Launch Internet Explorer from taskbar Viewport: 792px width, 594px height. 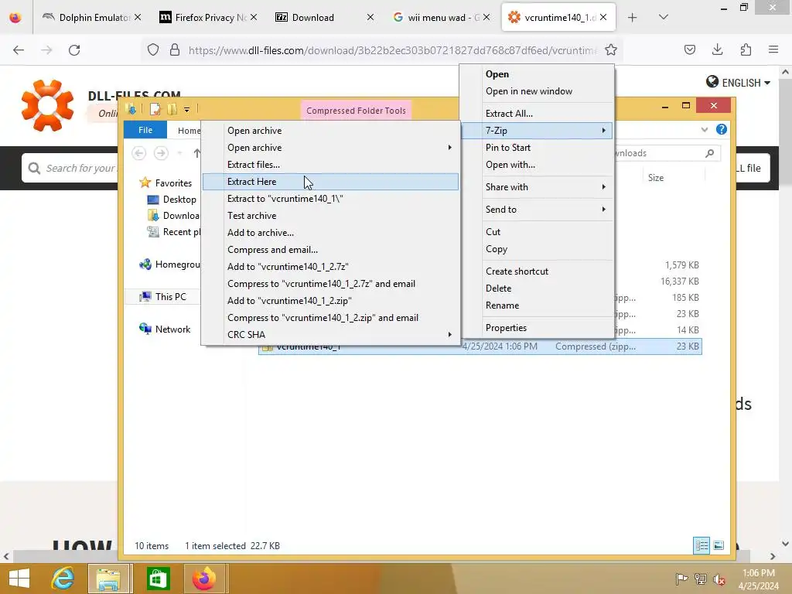coord(63,579)
